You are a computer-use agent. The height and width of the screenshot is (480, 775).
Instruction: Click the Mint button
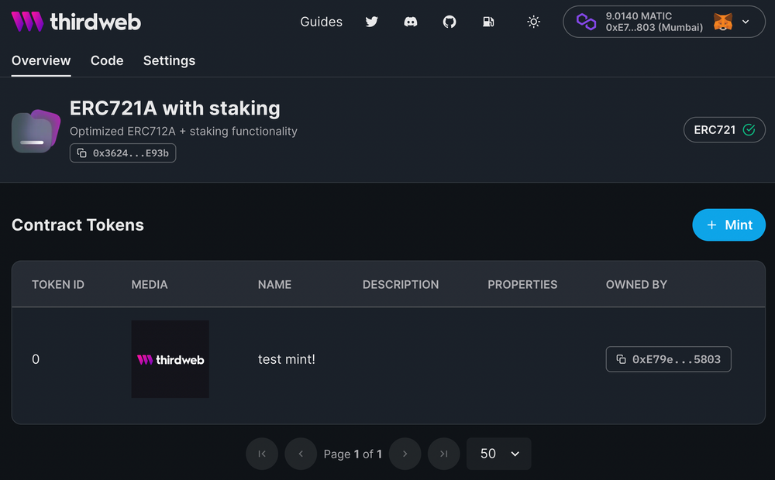[x=728, y=225]
